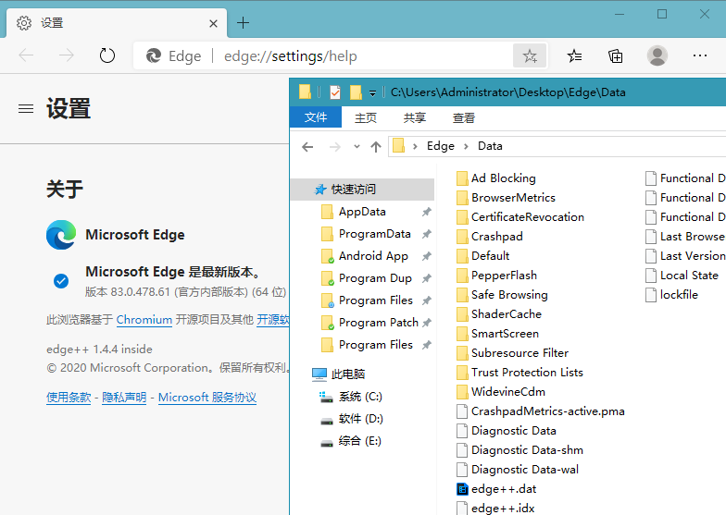Select the Trust Protection Lists folder
Screen dimensions: 726x515
(x=519, y=372)
